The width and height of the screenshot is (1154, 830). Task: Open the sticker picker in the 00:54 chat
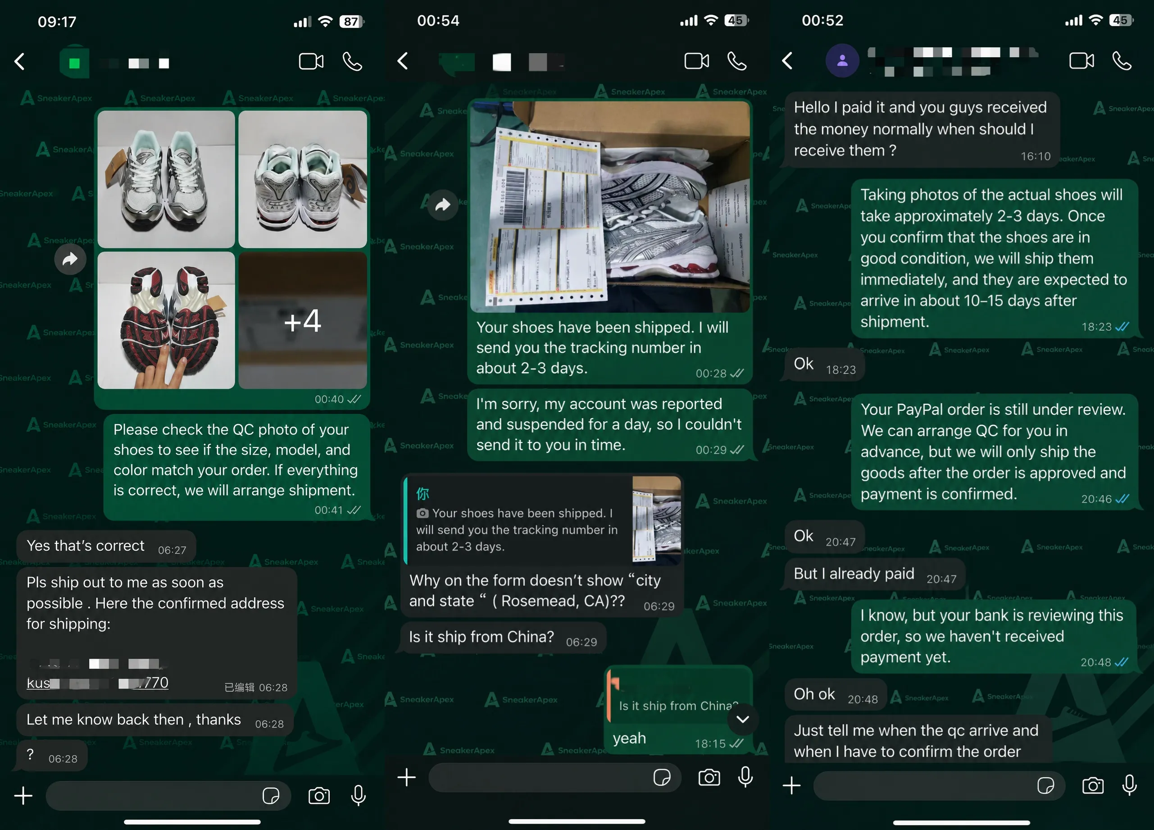[x=662, y=778]
